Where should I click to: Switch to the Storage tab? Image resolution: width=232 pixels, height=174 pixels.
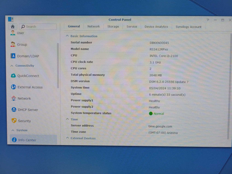[x=113, y=27]
